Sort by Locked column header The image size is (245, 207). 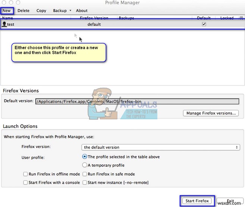pyautogui.click(x=227, y=18)
